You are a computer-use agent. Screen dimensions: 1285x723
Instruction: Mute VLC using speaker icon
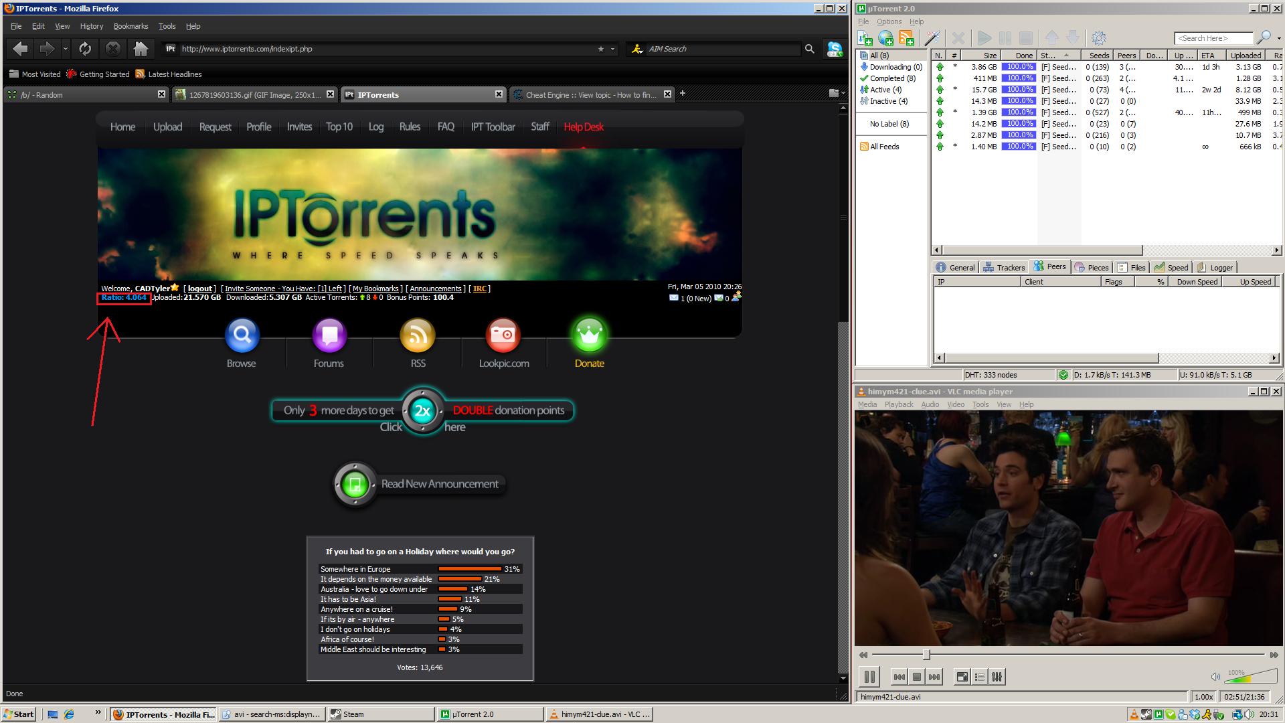pyautogui.click(x=1215, y=677)
